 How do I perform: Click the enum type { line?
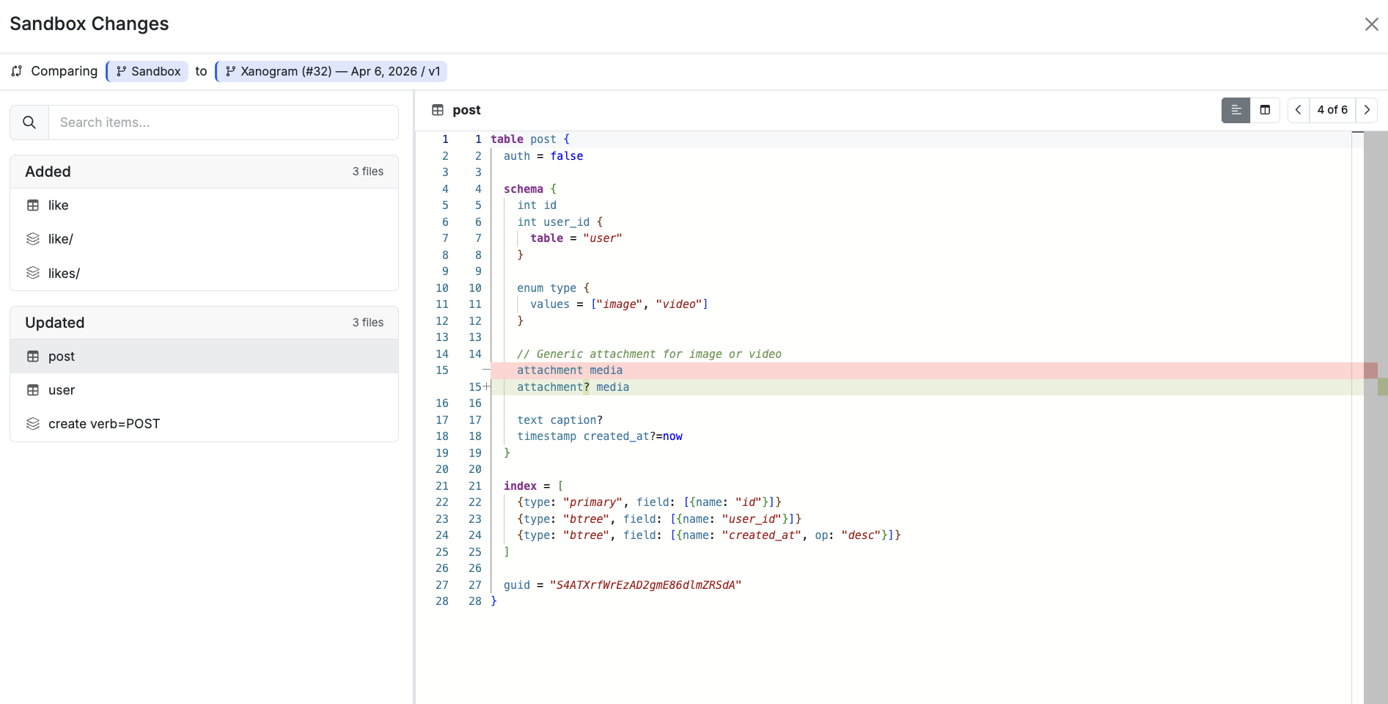(x=553, y=288)
